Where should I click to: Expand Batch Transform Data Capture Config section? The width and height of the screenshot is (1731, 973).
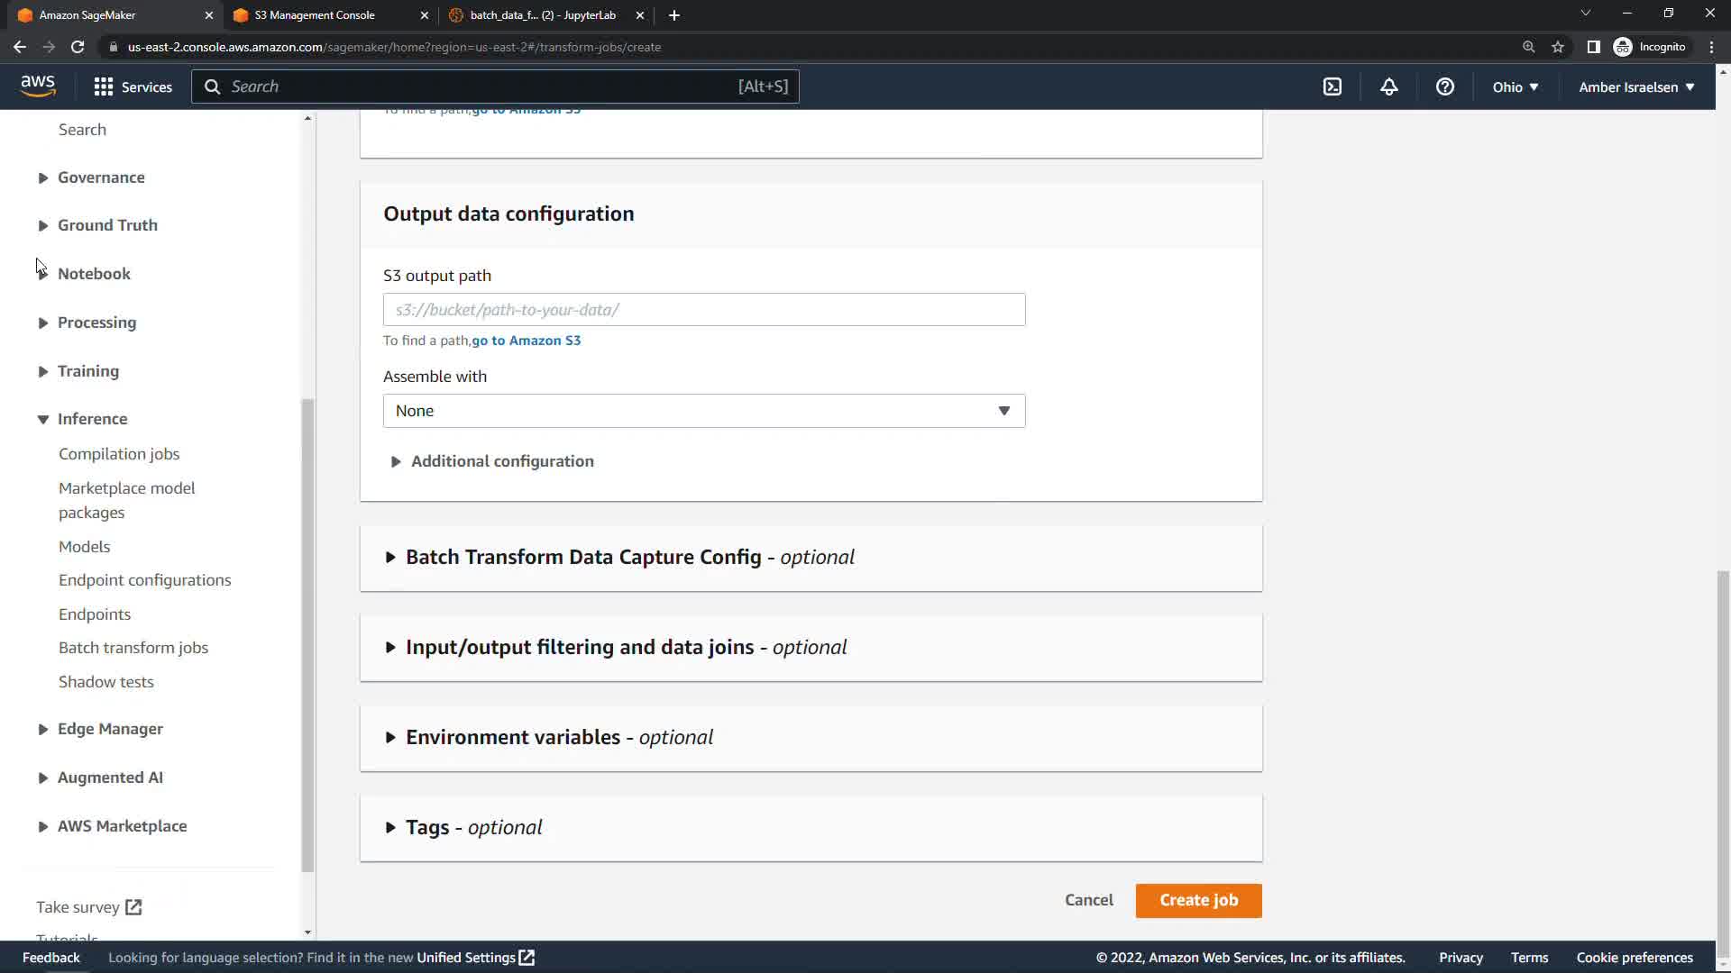[x=583, y=557]
